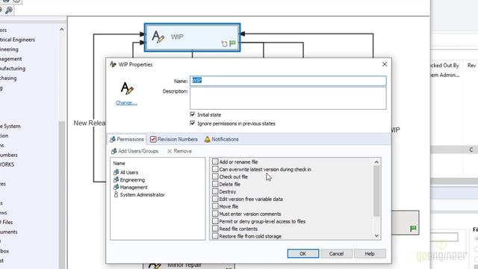Image resolution: width=478 pixels, height=269 pixels.
Task: Enable Read file contents permission
Action: (215, 229)
